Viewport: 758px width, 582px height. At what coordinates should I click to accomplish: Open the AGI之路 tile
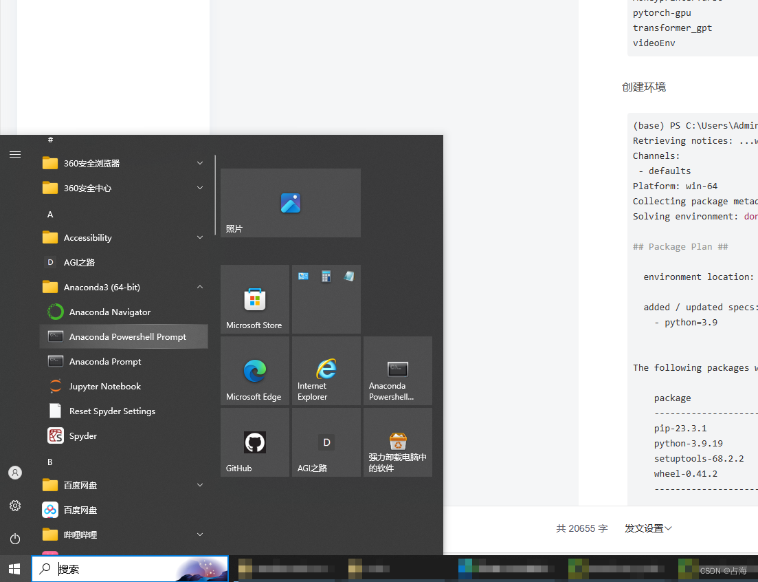point(326,442)
